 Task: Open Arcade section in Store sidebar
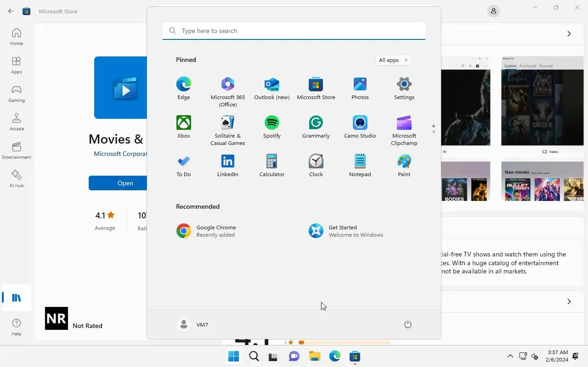point(17,122)
